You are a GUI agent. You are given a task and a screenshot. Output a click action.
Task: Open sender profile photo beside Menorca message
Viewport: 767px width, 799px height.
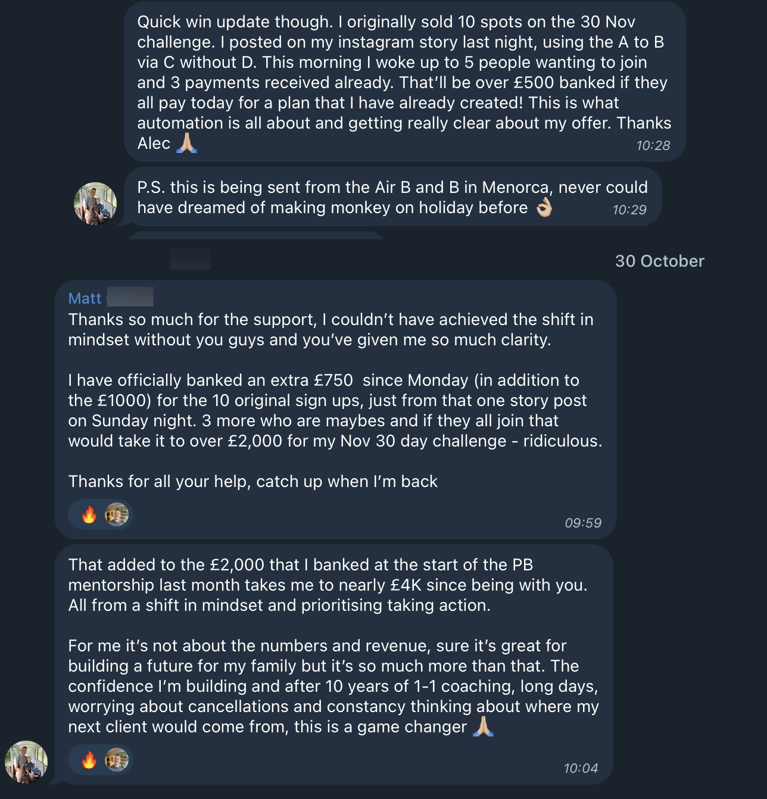(95, 204)
